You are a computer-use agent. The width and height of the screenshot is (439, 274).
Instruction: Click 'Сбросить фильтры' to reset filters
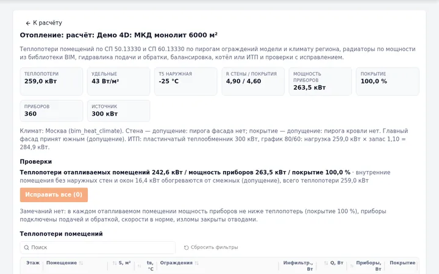[x=211, y=247]
